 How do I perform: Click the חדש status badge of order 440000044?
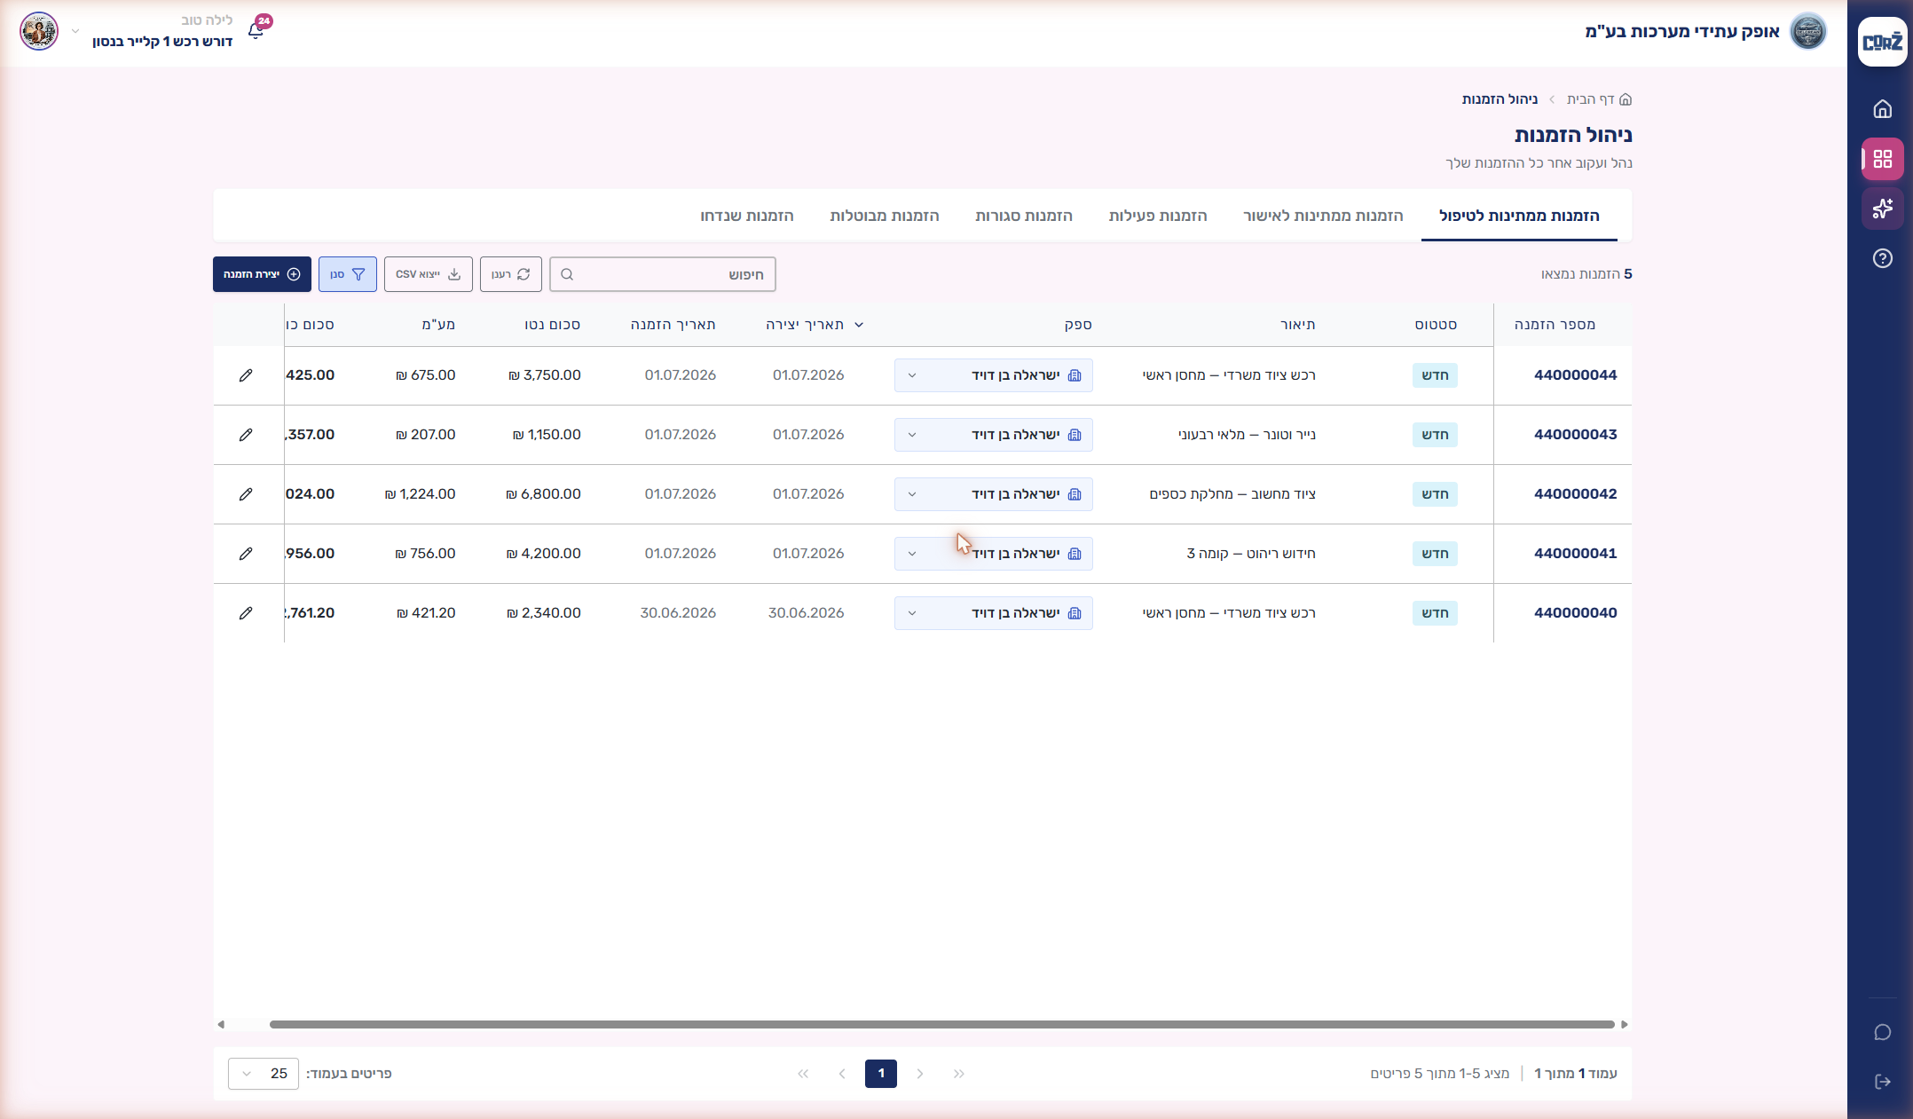1435,375
